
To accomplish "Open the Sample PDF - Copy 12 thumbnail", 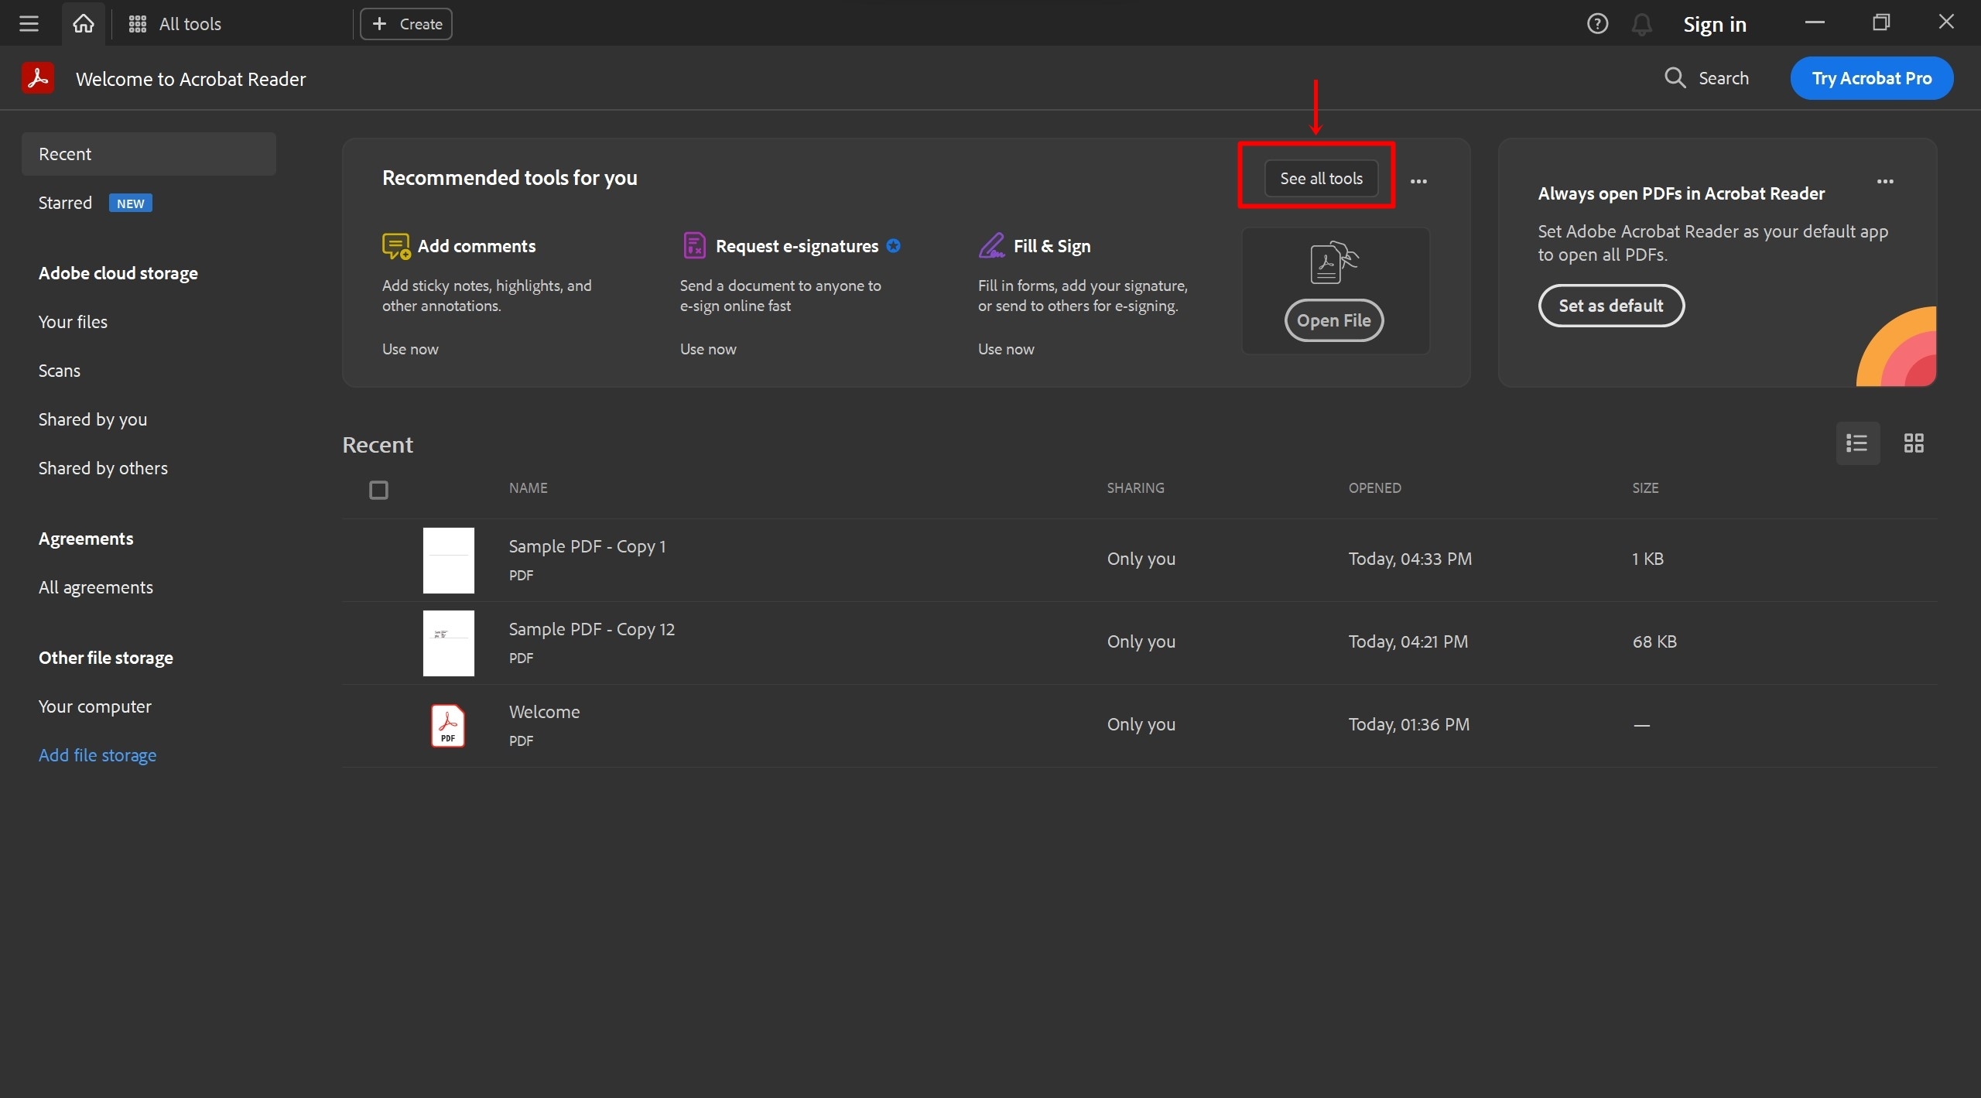I will [449, 643].
